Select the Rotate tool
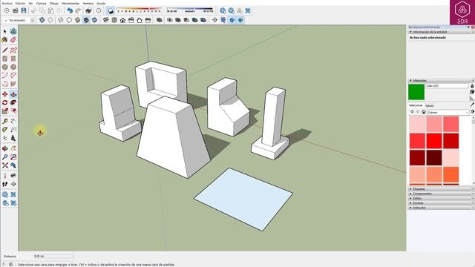The height and width of the screenshot is (267, 475). coord(5,103)
